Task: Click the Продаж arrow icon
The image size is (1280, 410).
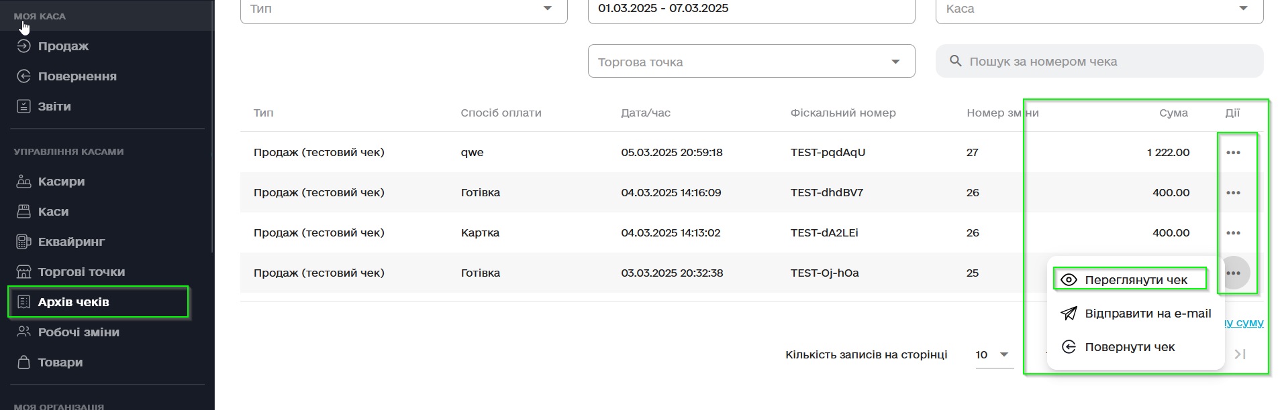Action: [x=23, y=46]
